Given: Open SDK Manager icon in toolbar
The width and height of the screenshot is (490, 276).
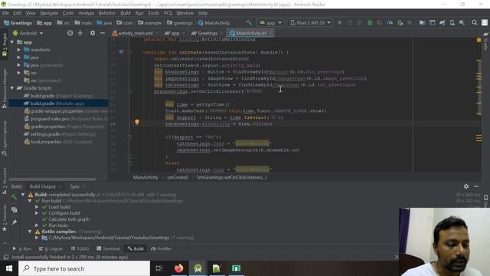Looking at the screenshot, I should (462, 23).
